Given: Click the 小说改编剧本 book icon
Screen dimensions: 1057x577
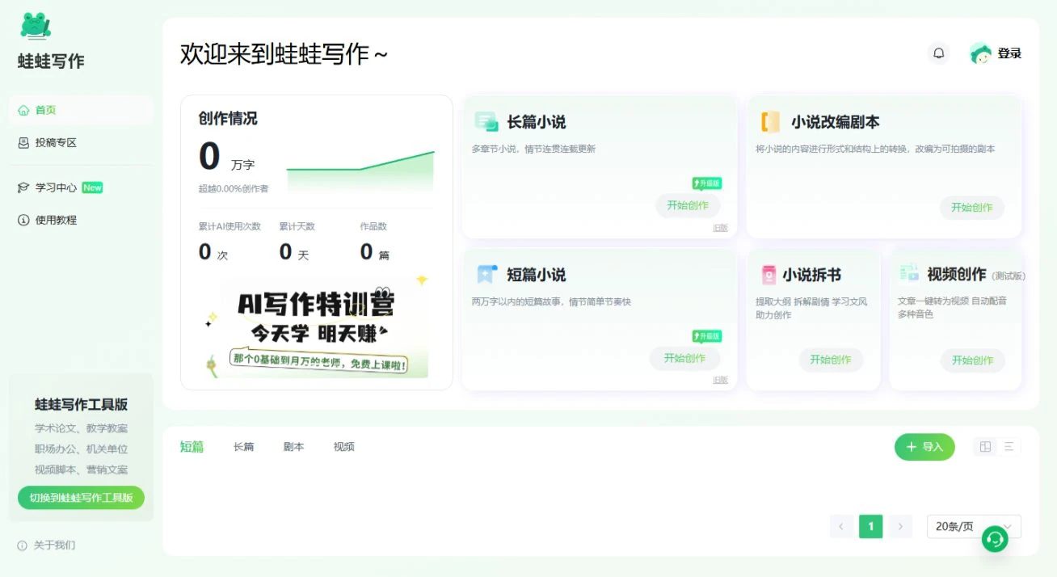Looking at the screenshot, I should [x=770, y=122].
